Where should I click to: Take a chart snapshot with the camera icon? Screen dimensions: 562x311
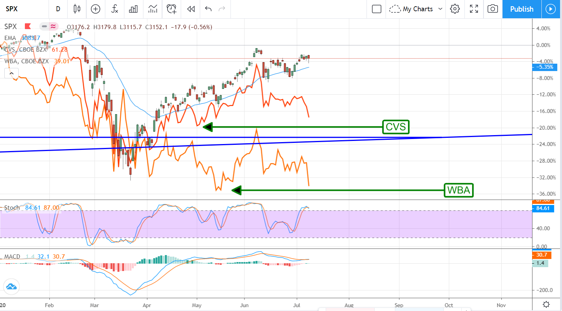[493, 9]
